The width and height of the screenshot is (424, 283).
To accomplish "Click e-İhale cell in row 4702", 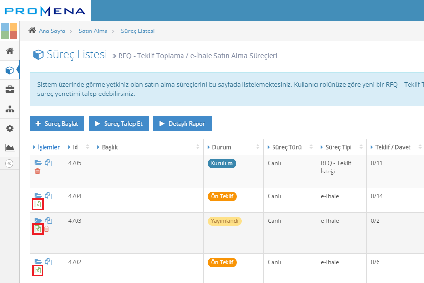I will coord(330,262).
